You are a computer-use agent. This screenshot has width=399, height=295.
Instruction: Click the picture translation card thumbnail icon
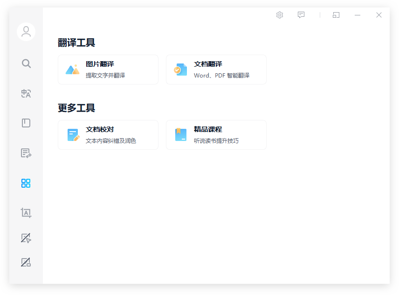click(73, 69)
